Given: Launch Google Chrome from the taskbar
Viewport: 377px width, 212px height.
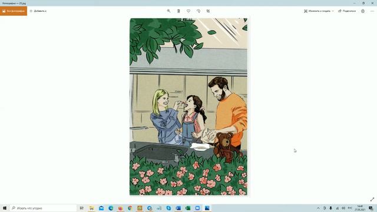Looking at the screenshot, I should (130, 208).
